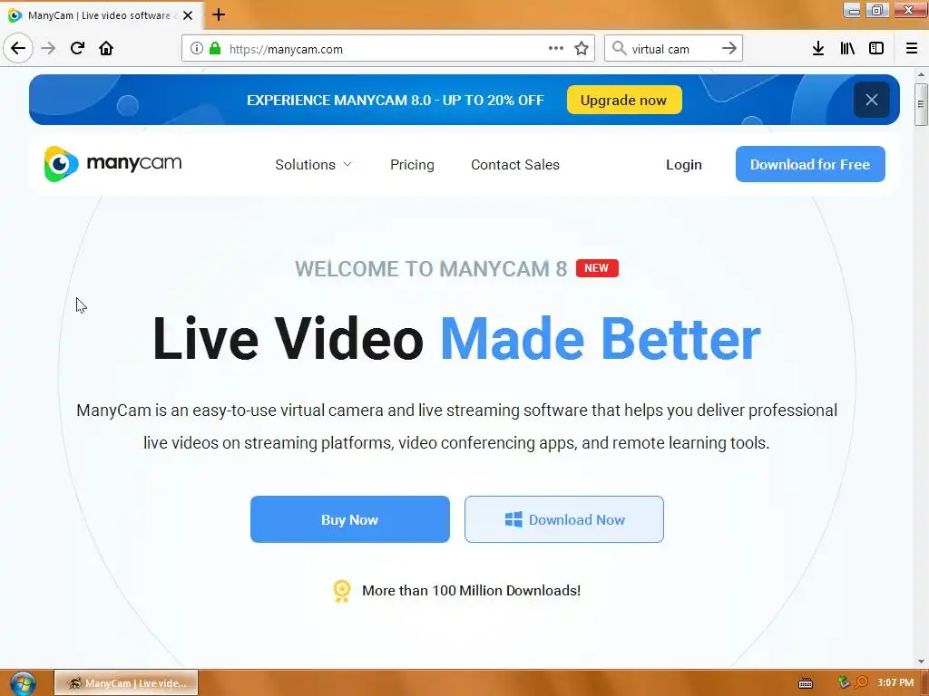Toggle the sidebar view icon
This screenshot has height=696, width=929.
click(x=876, y=49)
